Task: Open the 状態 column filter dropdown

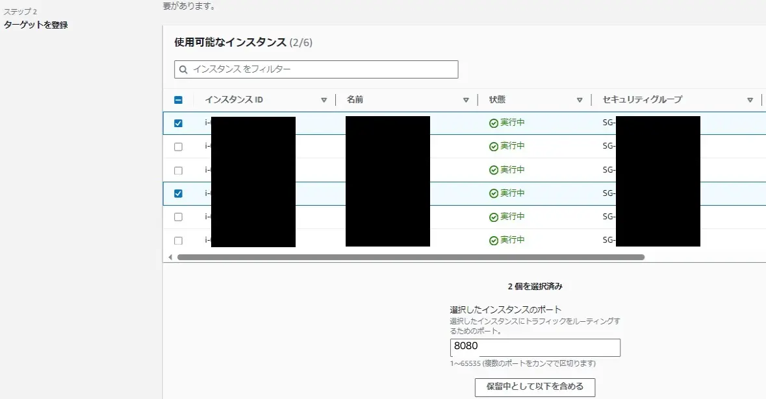Action: point(579,99)
